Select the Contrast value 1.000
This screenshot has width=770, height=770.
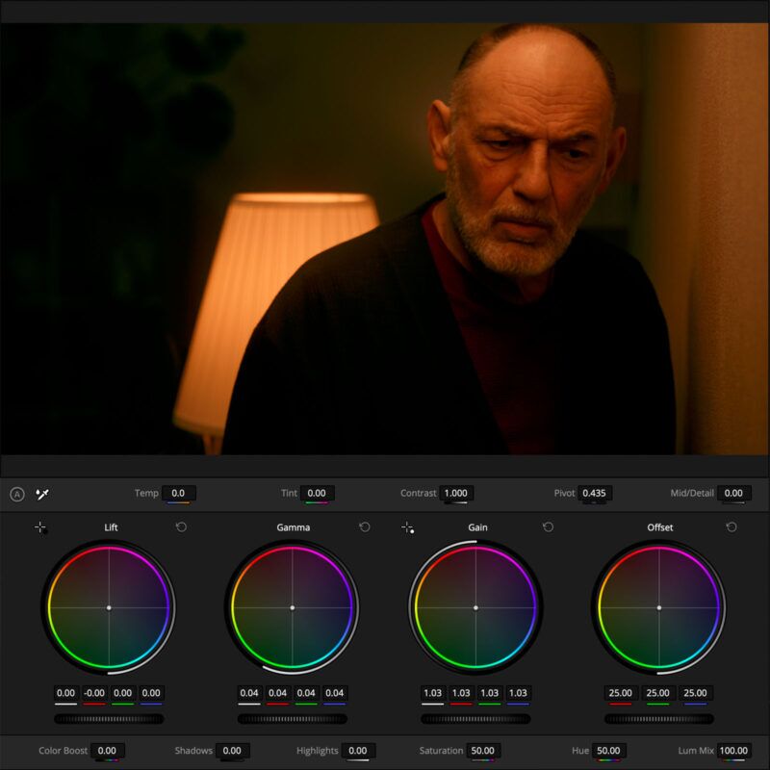pyautogui.click(x=456, y=493)
